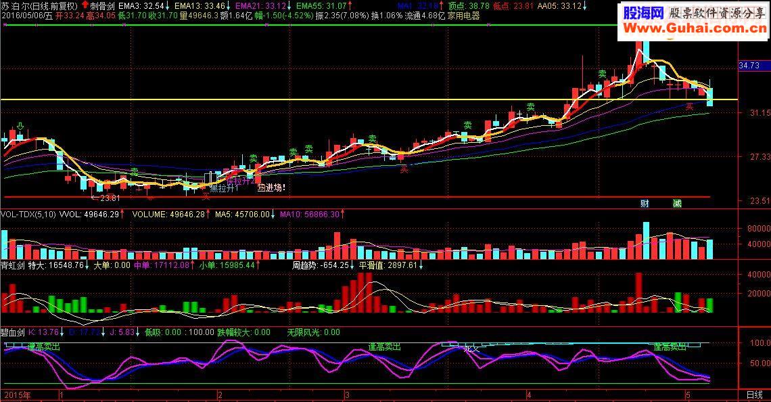Click the EMA21: 33.12 value

(x=260, y=6)
